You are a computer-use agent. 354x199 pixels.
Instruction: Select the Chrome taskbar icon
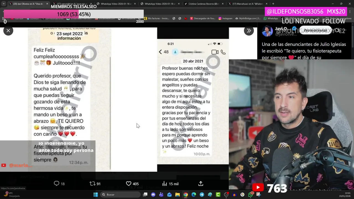click(186, 195)
